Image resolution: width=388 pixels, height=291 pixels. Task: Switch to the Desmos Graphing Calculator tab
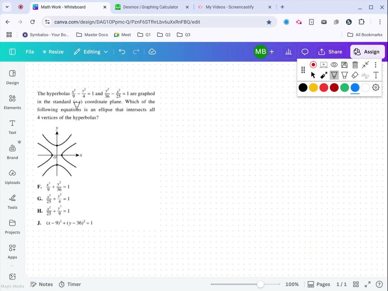tap(150, 7)
